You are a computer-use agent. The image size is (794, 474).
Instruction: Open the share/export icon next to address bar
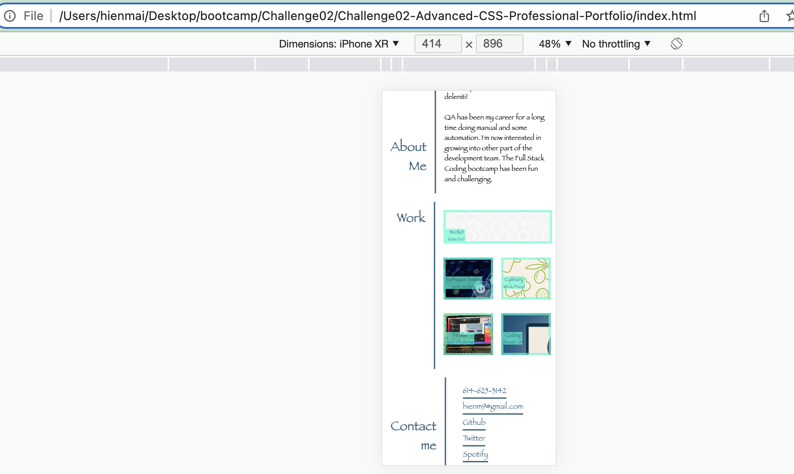point(764,16)
